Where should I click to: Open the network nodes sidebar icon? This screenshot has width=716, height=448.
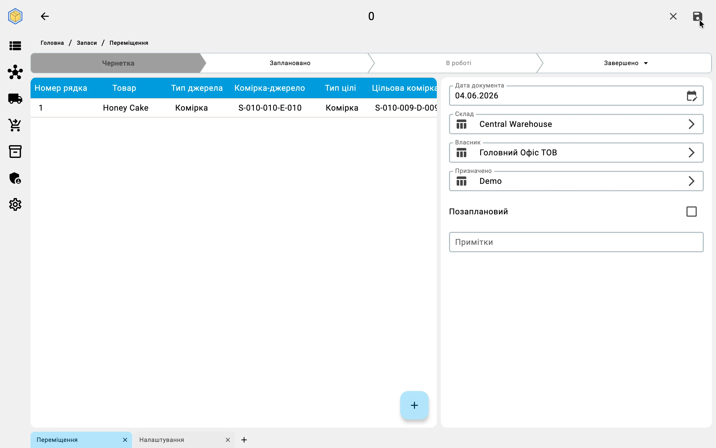pos(15,72)
